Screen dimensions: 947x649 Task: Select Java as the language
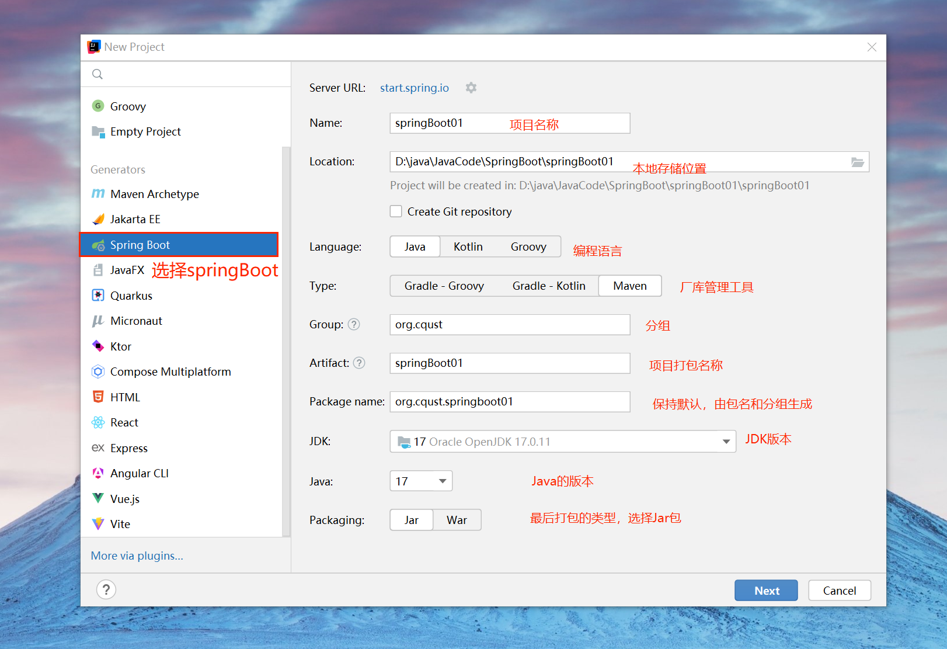coord(415,247)
